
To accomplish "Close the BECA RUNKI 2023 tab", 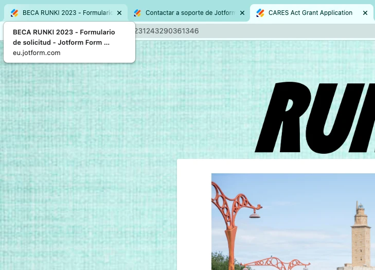I will (x=119, y=13).
